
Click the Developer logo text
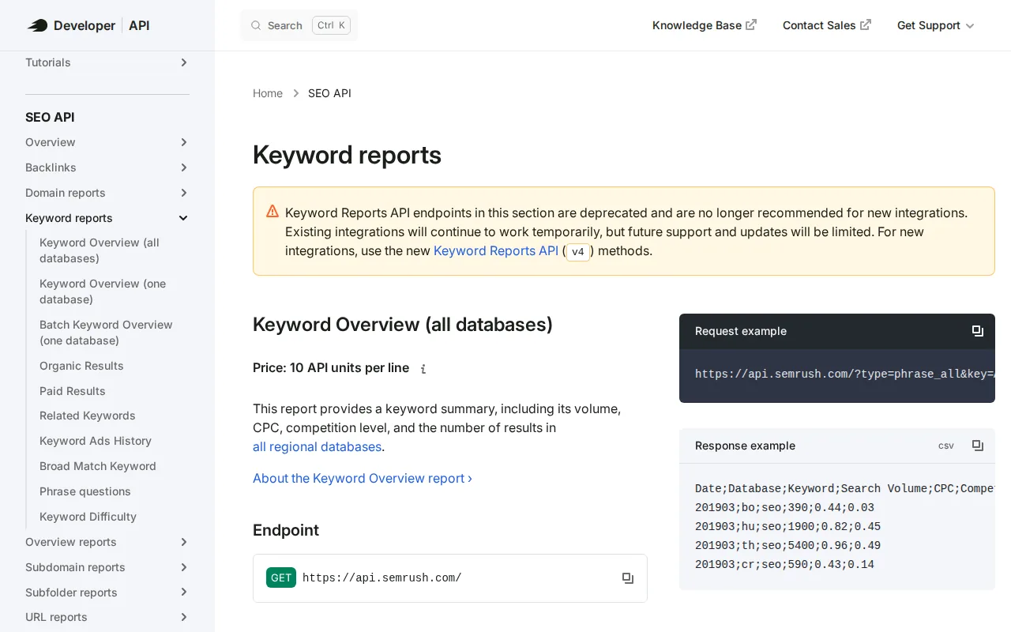point(85,25)
